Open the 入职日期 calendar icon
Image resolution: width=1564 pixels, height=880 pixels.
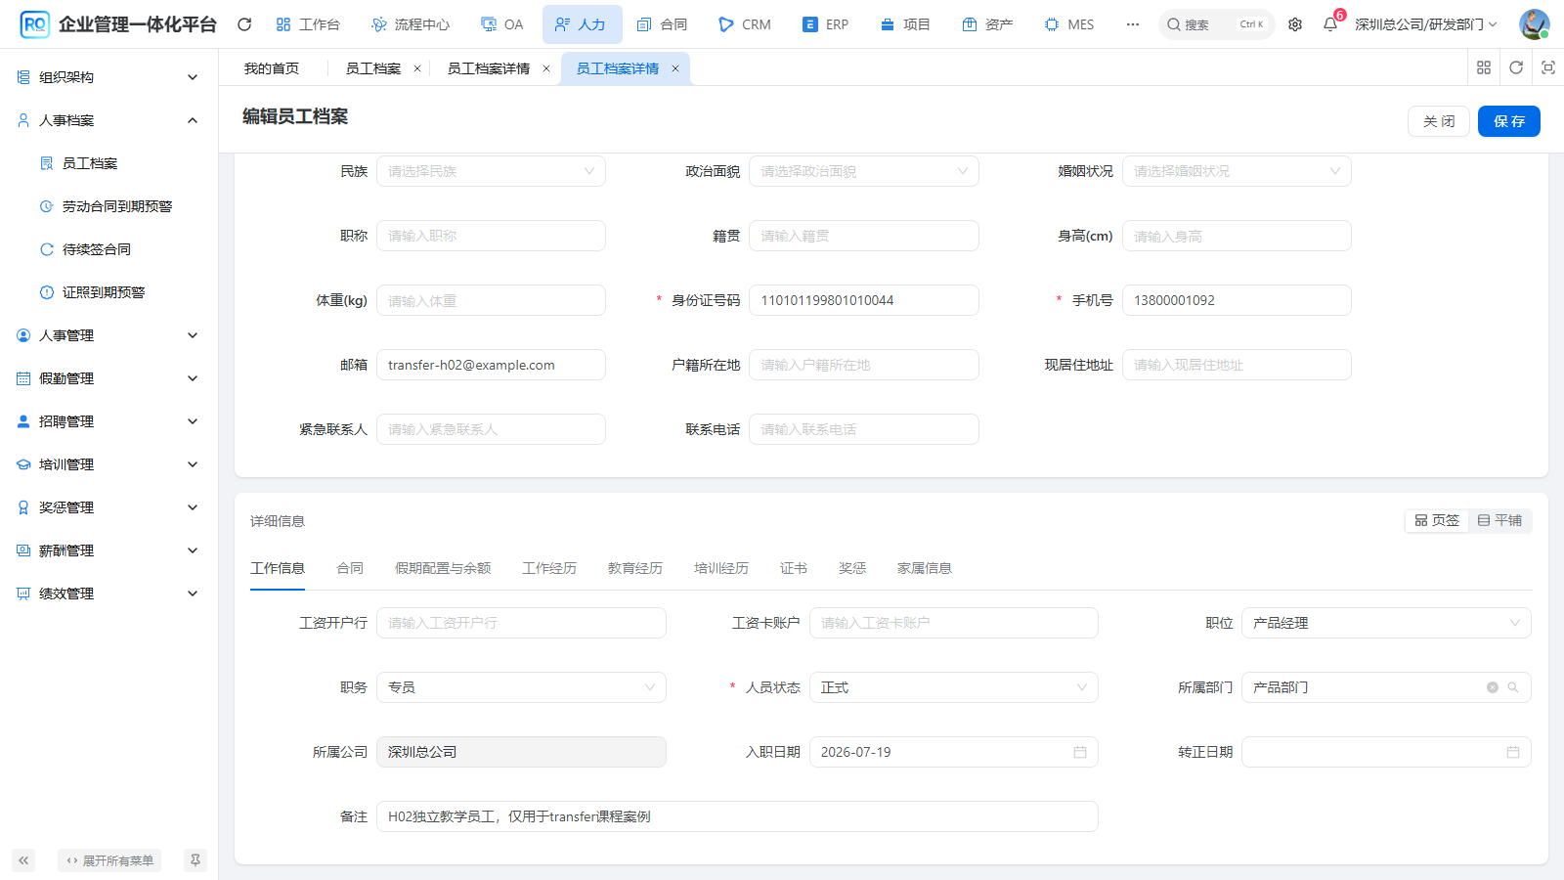pyautogui.click(x=1080, y=752)
